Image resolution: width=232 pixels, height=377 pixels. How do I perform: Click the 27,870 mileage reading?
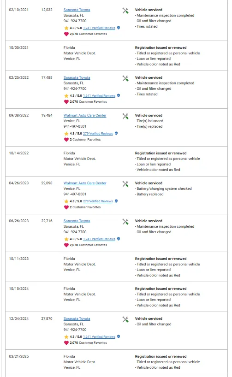(47, 318)
